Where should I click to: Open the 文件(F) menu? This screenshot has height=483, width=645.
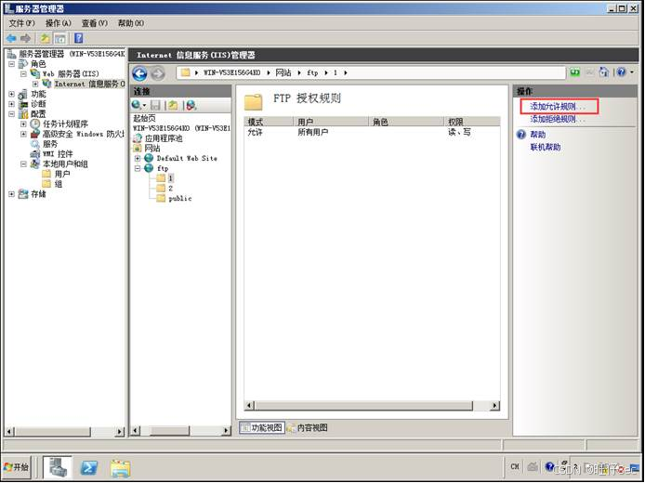coord(21,23)
